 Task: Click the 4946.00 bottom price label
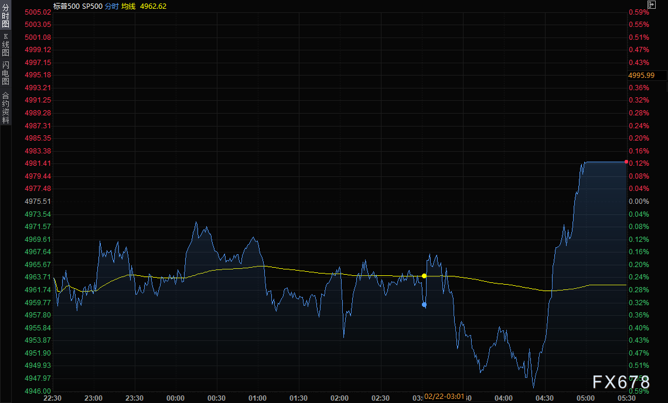pos(38,391)
